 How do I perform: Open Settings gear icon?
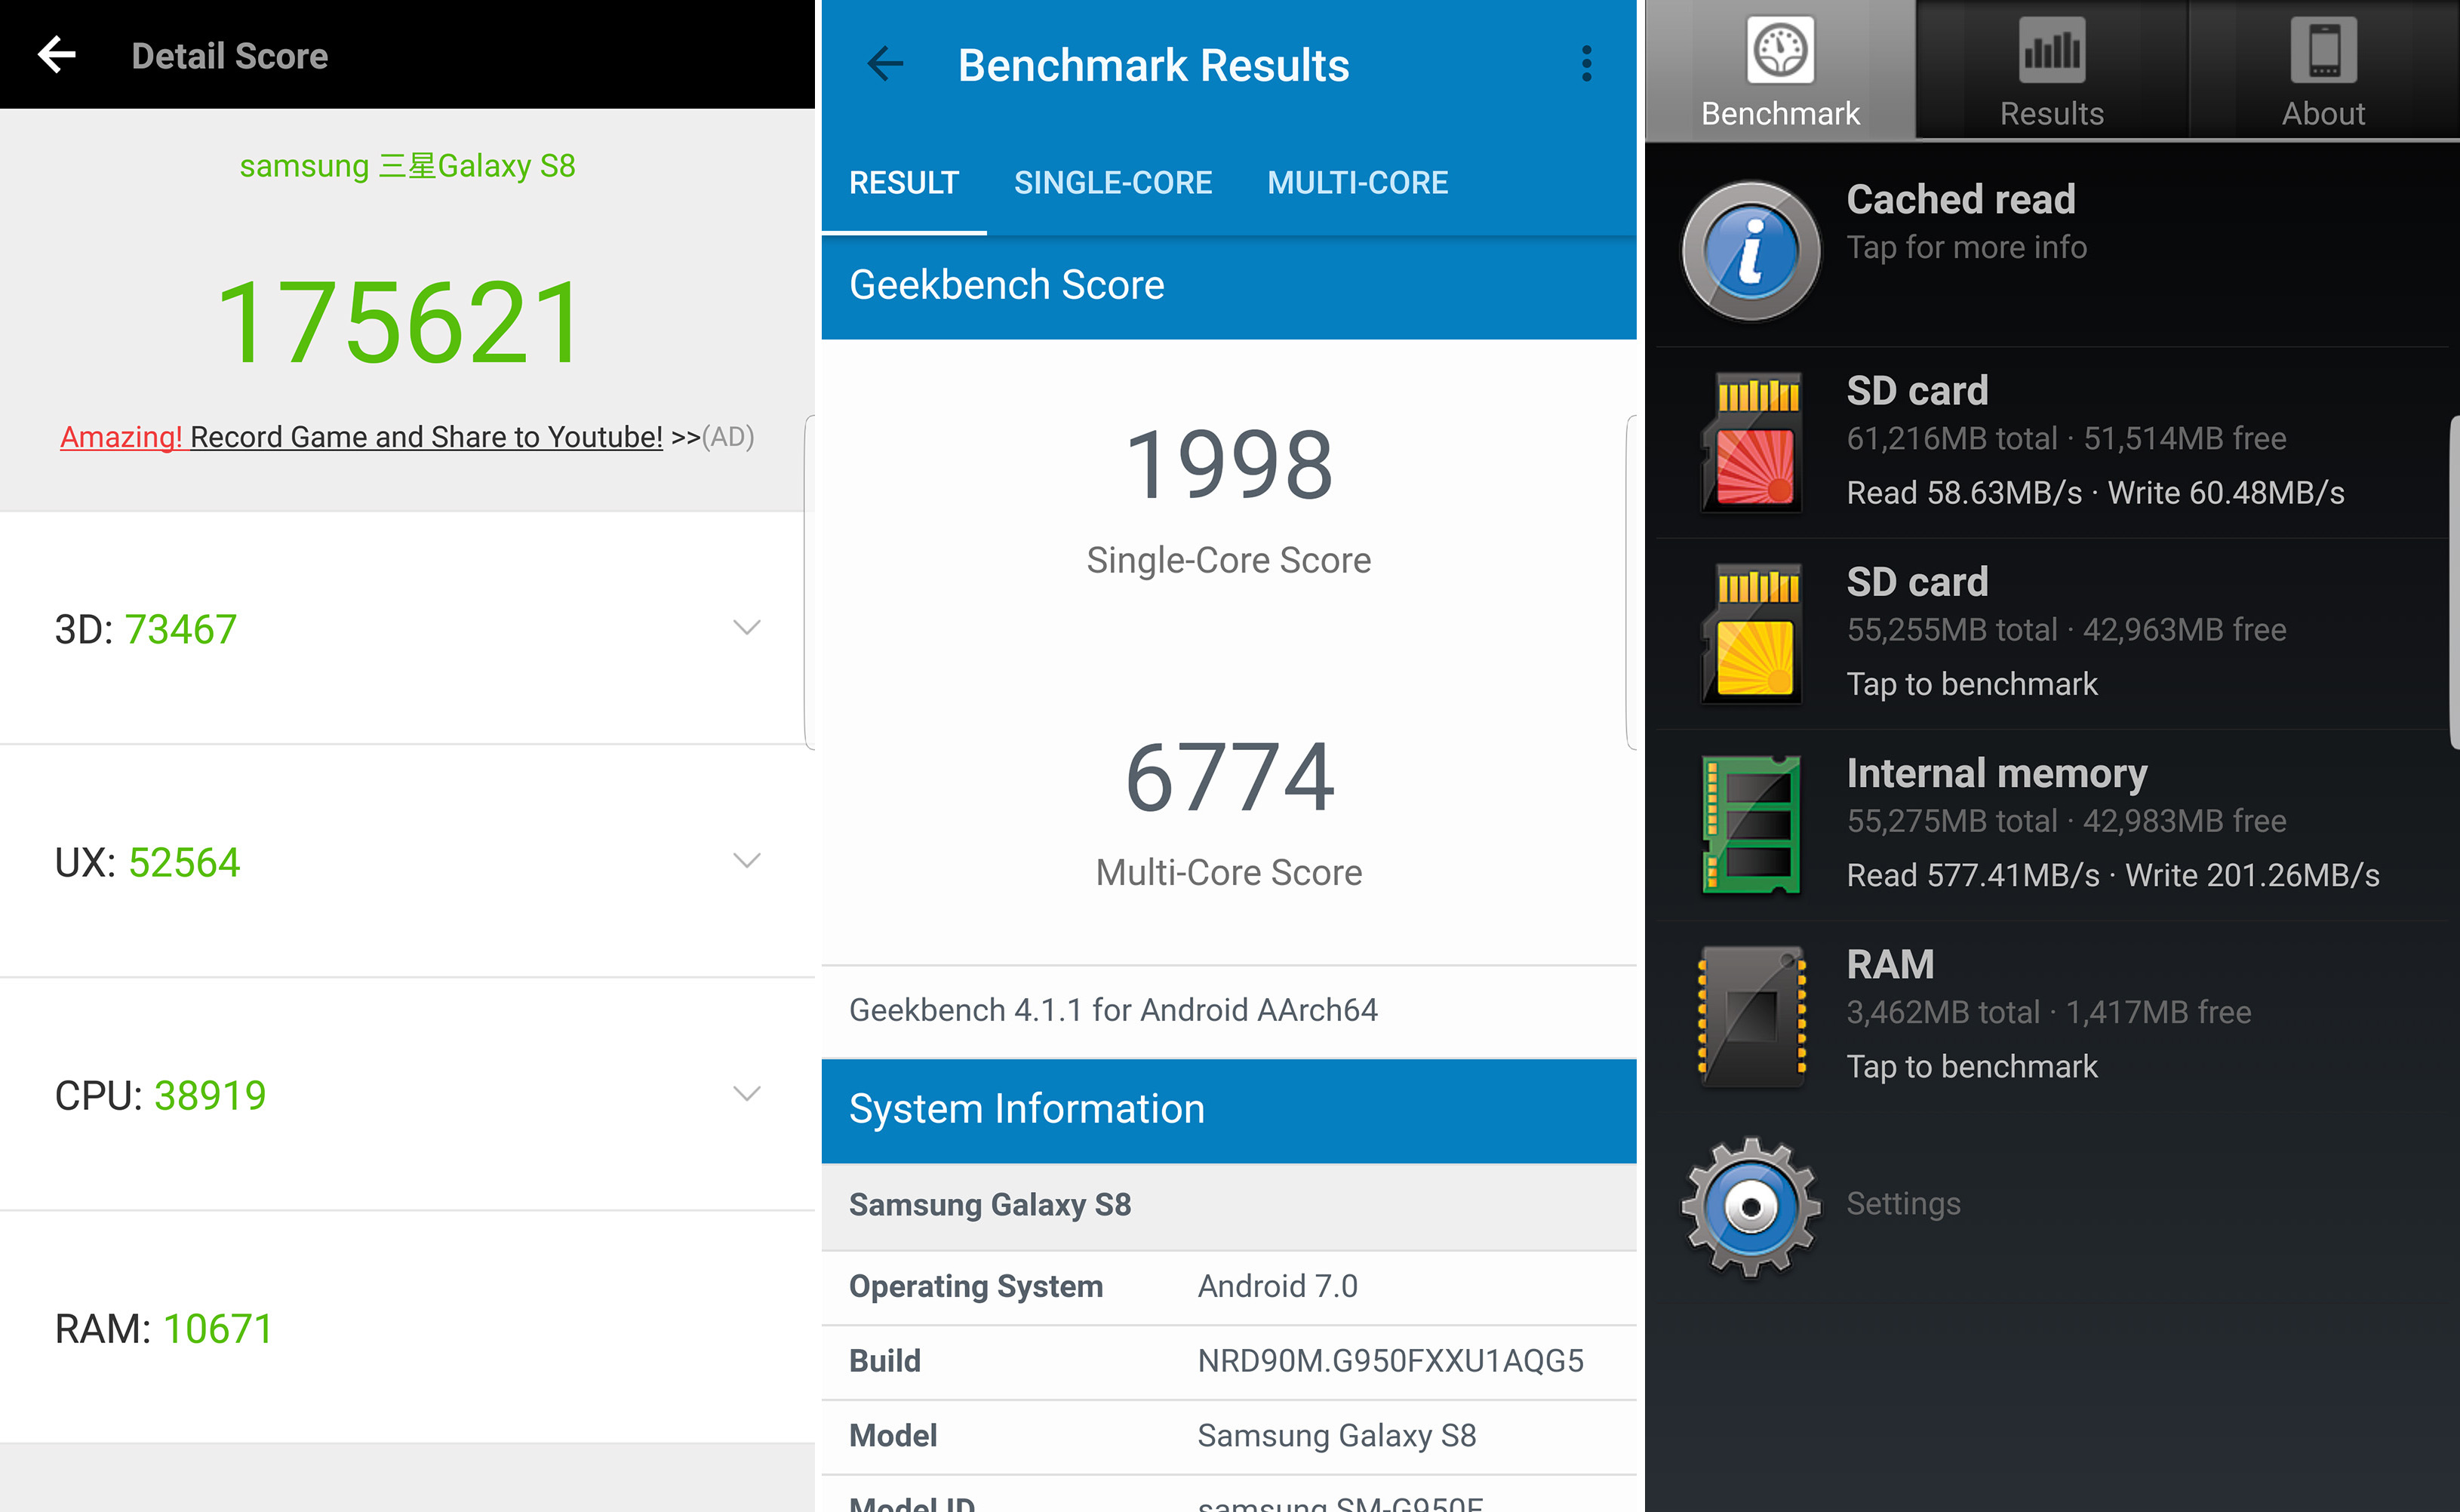pos(1751,1206)
